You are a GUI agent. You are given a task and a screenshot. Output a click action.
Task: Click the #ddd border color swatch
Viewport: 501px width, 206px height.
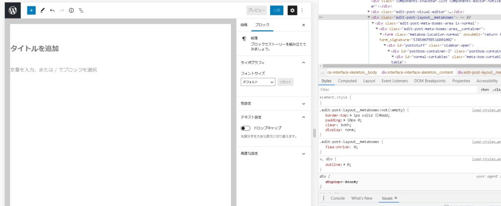click(376, 115)
